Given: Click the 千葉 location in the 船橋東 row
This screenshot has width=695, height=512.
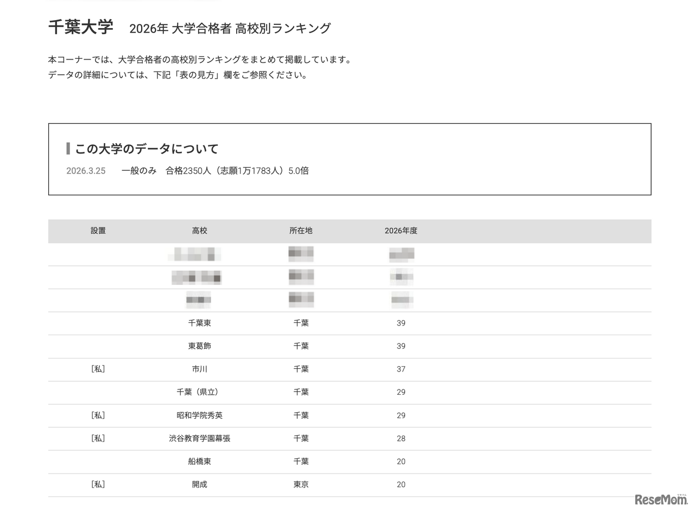Looking at the screenshot, I should [x=301, y=462].
